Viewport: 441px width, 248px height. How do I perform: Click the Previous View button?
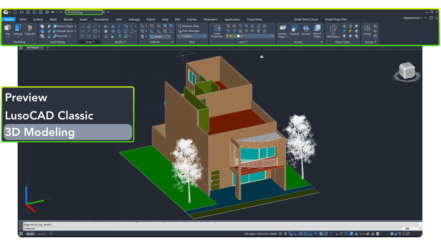point(189,26)
